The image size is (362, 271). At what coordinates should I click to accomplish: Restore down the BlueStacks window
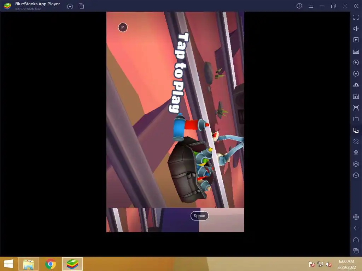pyautogui.click(x=333, y=6)
